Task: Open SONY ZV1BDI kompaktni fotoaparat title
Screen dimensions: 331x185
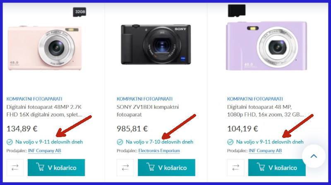Action: (148, 111)
